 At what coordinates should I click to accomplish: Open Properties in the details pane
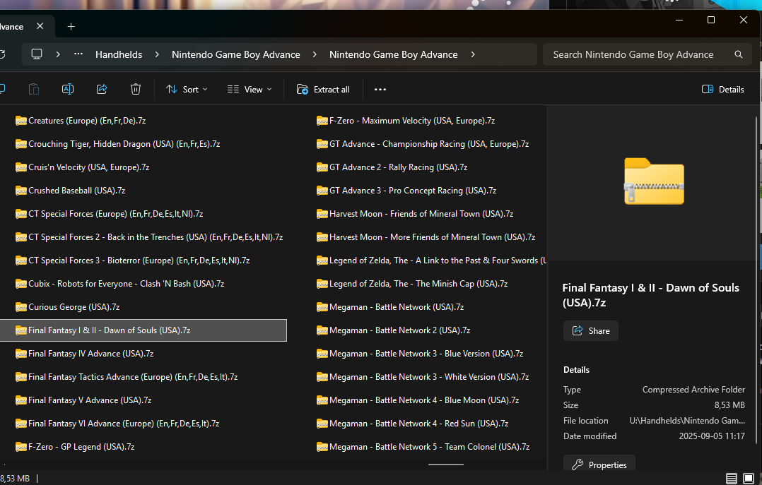coord(599,465)
